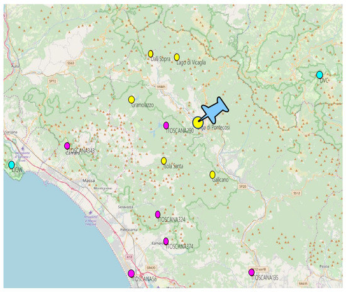The width and height of the screenshot is (346, 292).
Task: Select the magenta ITOSCANA290 marker
Action: (166, 125)
